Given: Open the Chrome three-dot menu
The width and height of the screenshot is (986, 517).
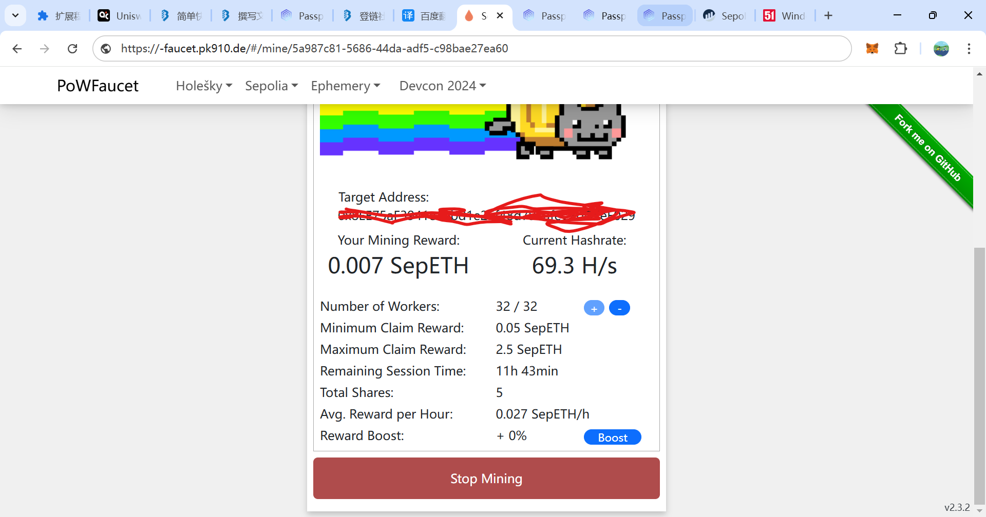Looking at the screenshot, I should tap(969, 49).
